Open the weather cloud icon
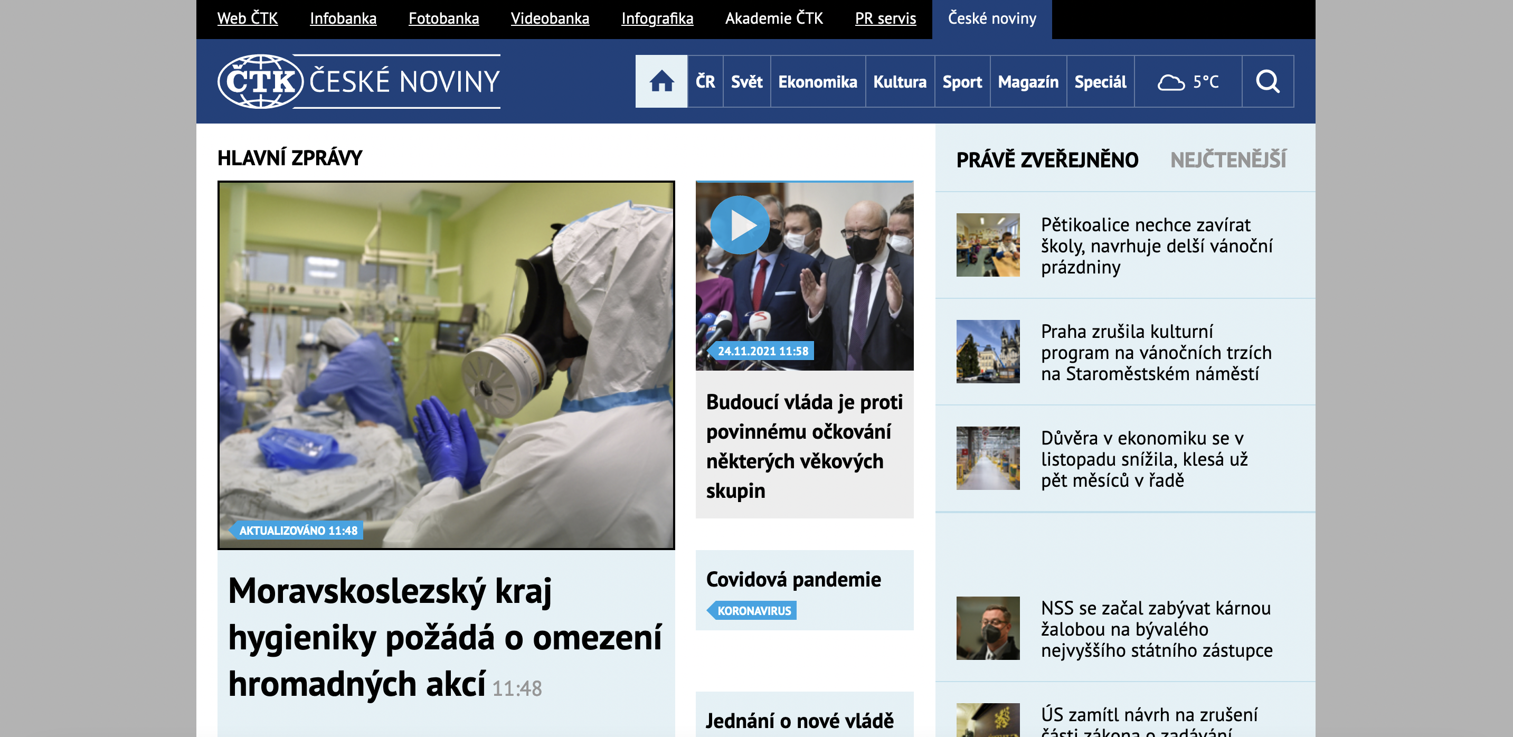Viewport: 1513px width, 737px height. pos(1170,82)
